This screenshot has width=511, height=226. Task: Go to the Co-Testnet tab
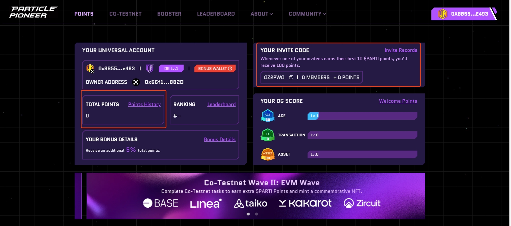pyautogui.click(x=125, y=14)
